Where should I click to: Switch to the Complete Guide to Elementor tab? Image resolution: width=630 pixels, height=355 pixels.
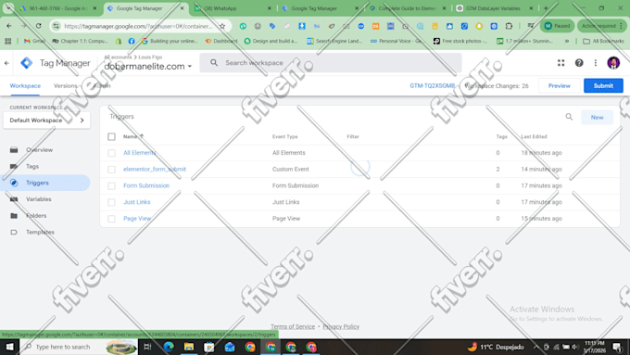click(x=407, y=8)
